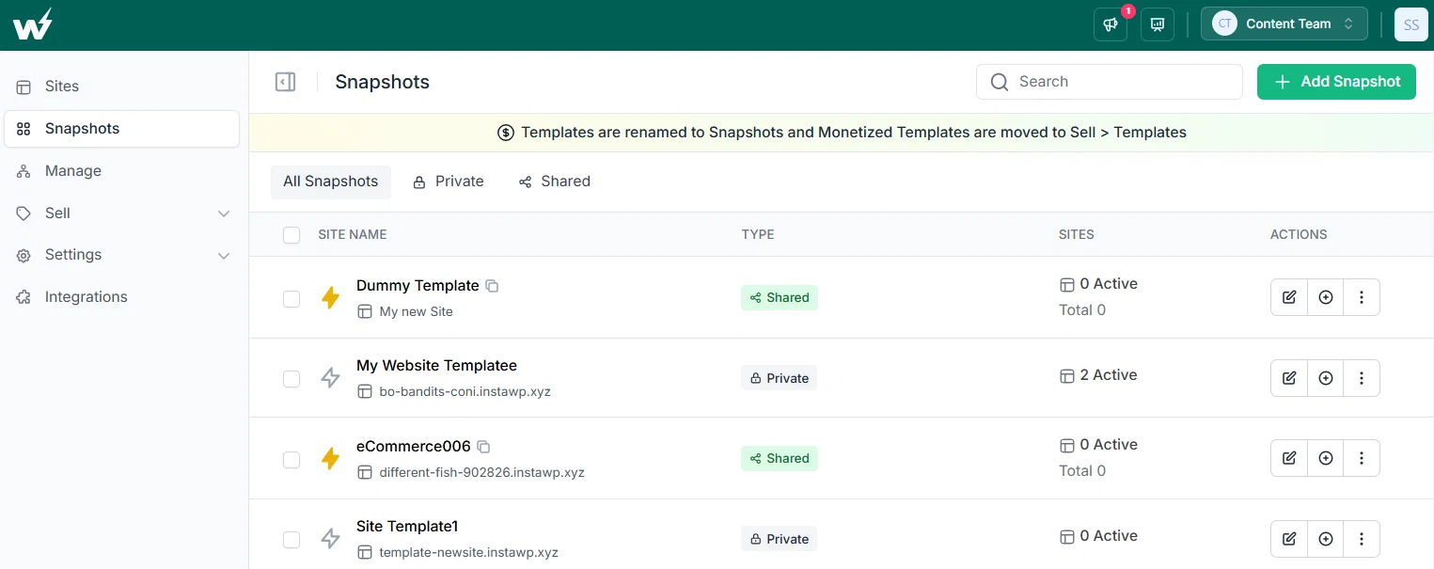Switch to the Shared tab
Image resolution: width=1434 pixels, height=569 pixels.
coord(555,182)
